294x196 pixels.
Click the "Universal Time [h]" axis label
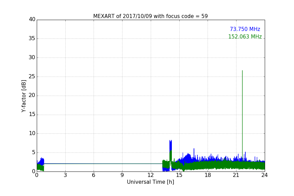(x=150, y=182)
